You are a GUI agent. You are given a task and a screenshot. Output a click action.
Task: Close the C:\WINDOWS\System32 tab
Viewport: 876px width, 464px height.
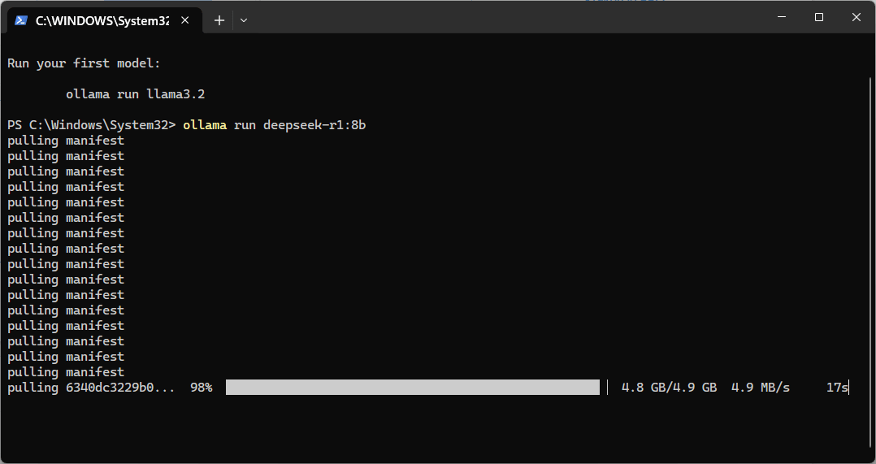(185, 20)
